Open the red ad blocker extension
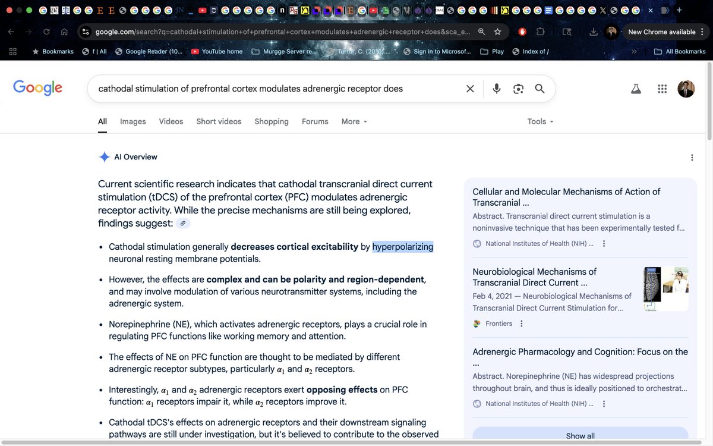The image size is (713, 446). 522,32
